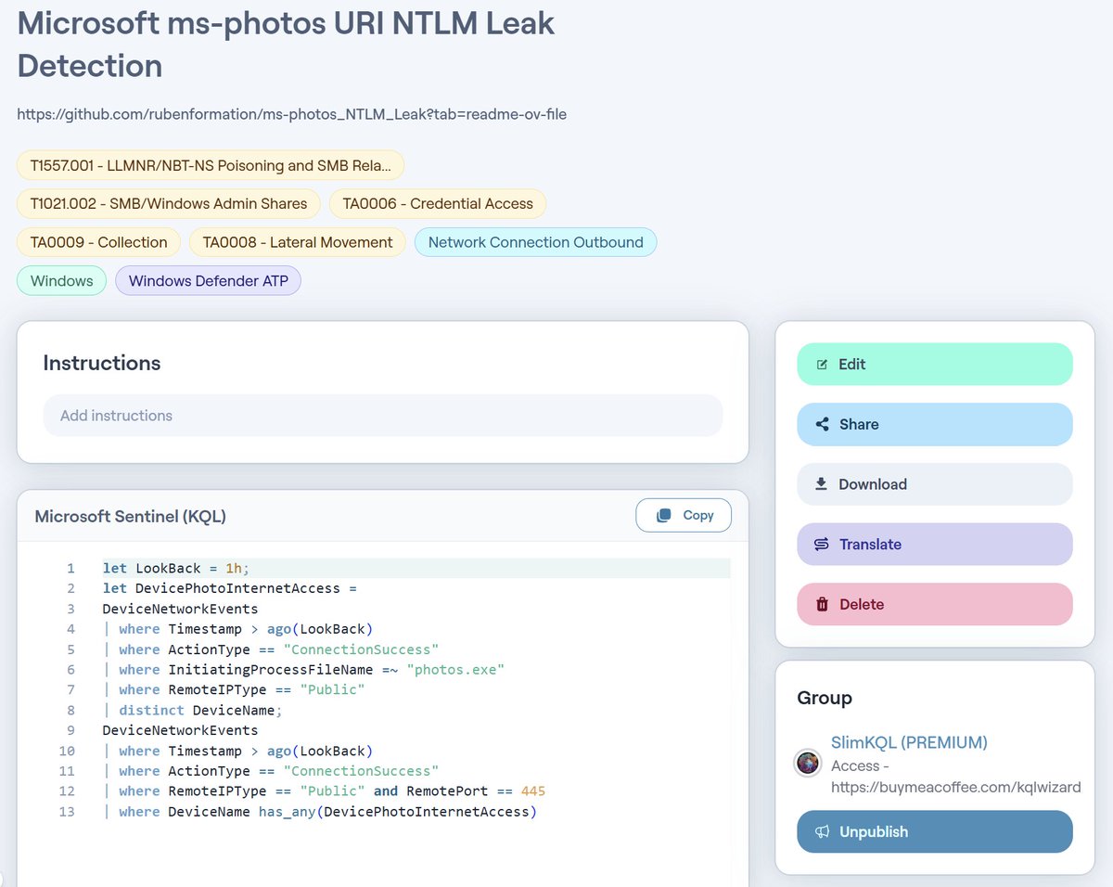Click the RemotePort == 445 code line
The width and height of the screenshot is (1113, 887).
point(325,791)
